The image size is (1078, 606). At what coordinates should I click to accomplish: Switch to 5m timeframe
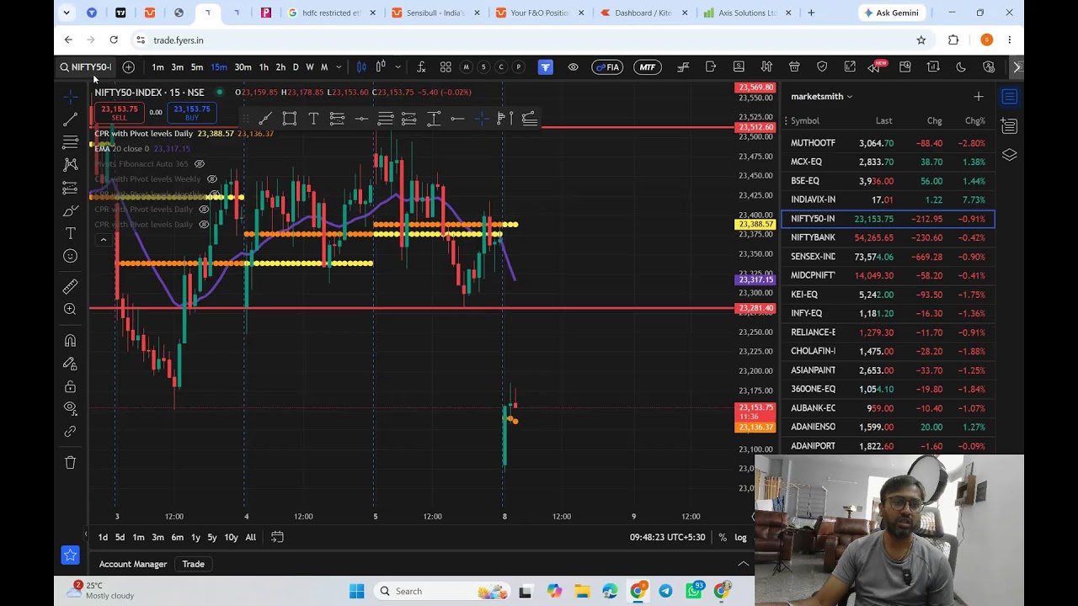click(196, 67)
